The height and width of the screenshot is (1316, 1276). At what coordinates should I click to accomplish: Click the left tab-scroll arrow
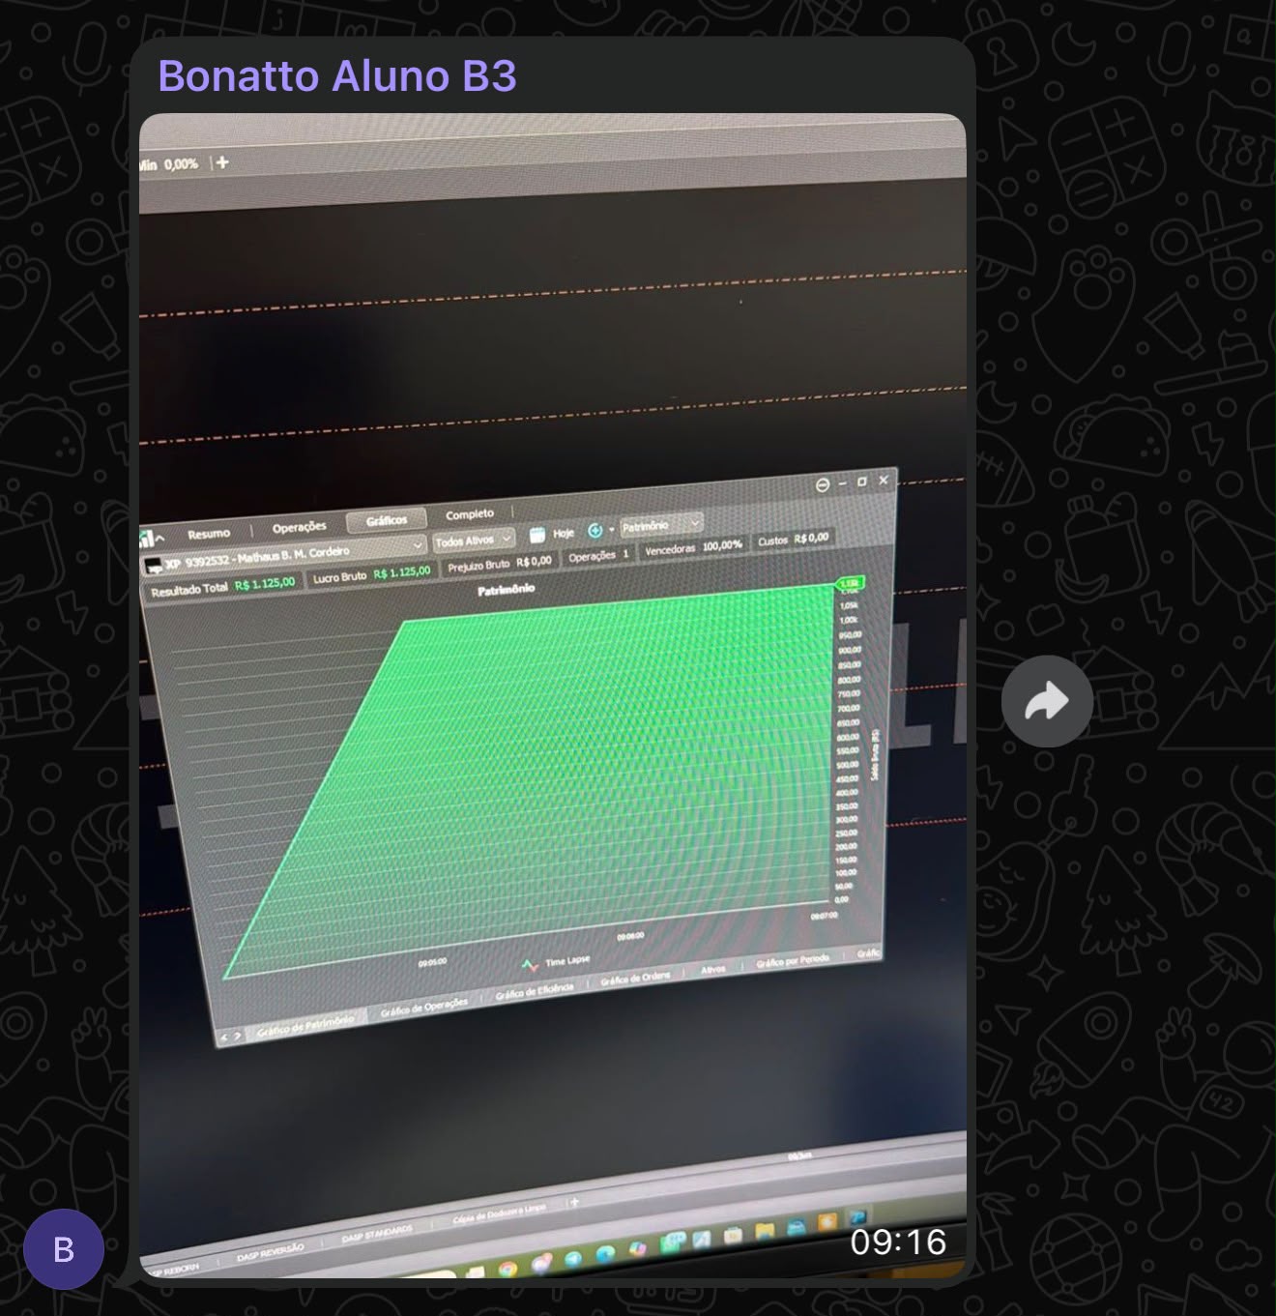coord(224,1038)
